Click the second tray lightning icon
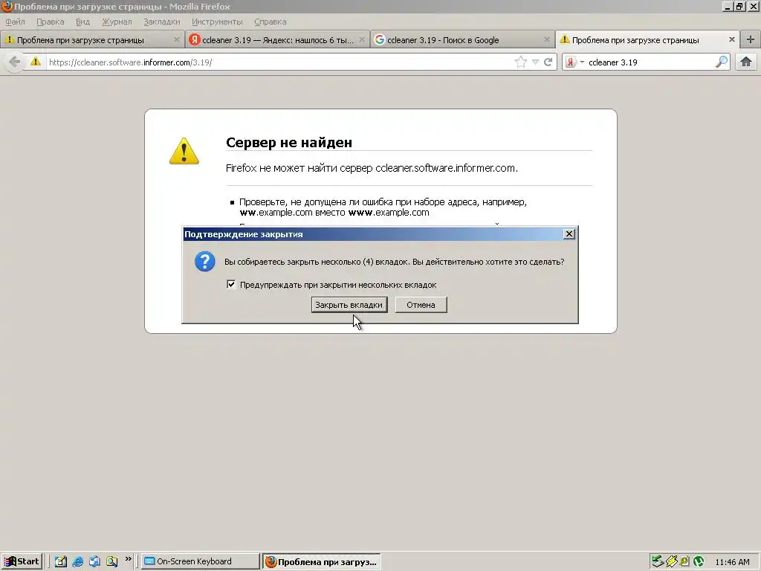 (672, 562)
